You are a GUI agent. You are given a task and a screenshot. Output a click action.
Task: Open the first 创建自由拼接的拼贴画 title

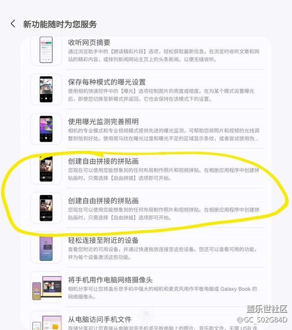point(103,161)
